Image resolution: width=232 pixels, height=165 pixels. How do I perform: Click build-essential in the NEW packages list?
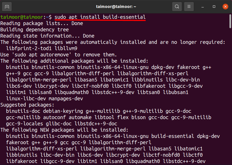point(172,136)
